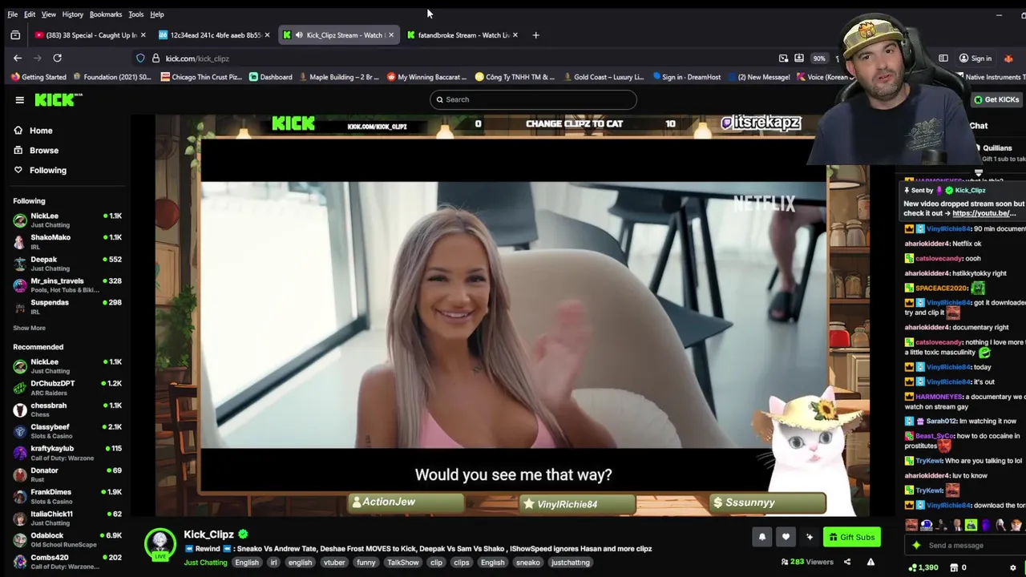Image resolution: width=1026 pixels, height=577 pixels.
Task: Open the View menu
Action: coord(49,14)
